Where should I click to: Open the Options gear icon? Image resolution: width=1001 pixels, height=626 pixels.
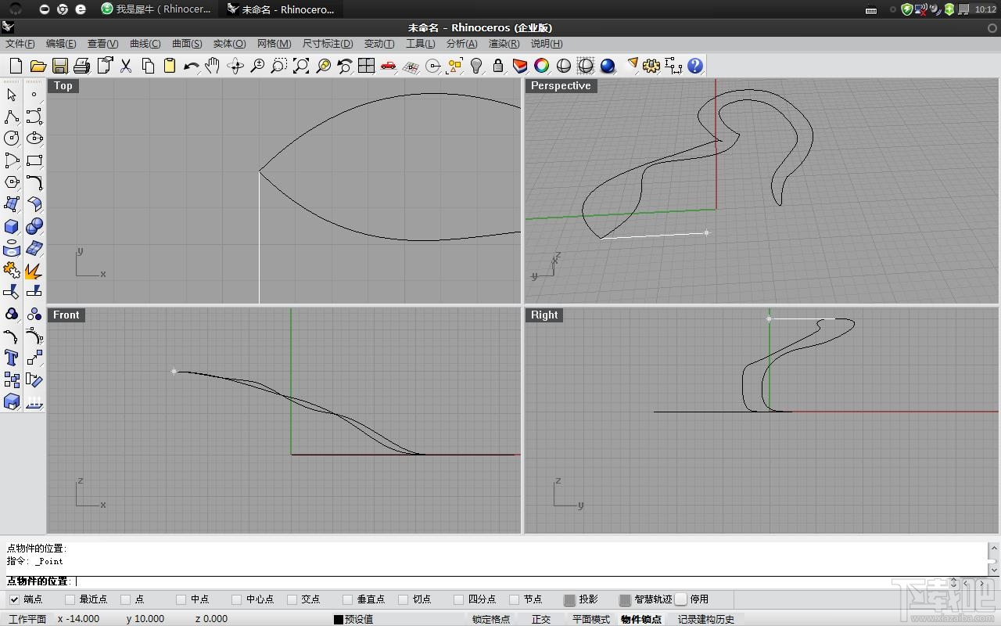[x=651, y=67]
